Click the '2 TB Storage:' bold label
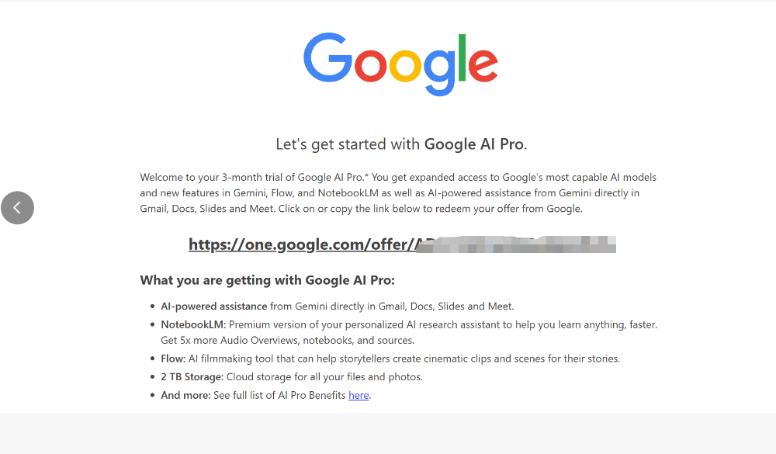Screen dimensions: 776x454 click(192, 376)
